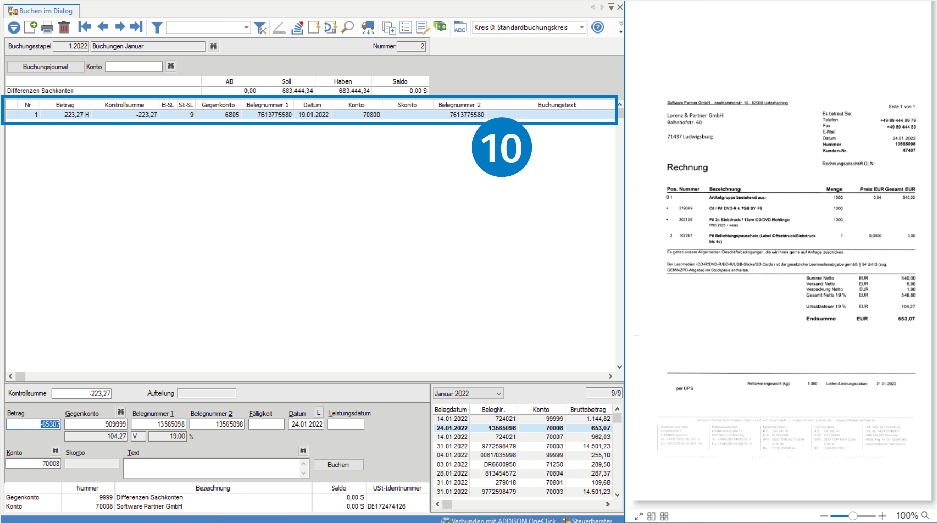Click the fit-to-window arrows icon in document viewer
Viewport: 937px width, 523px height.
[638, 516]
